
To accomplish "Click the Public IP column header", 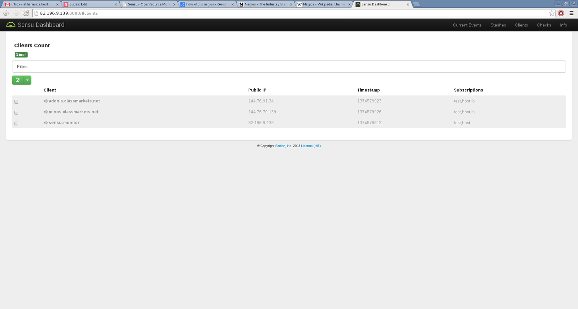I will [x=257, y=90].
